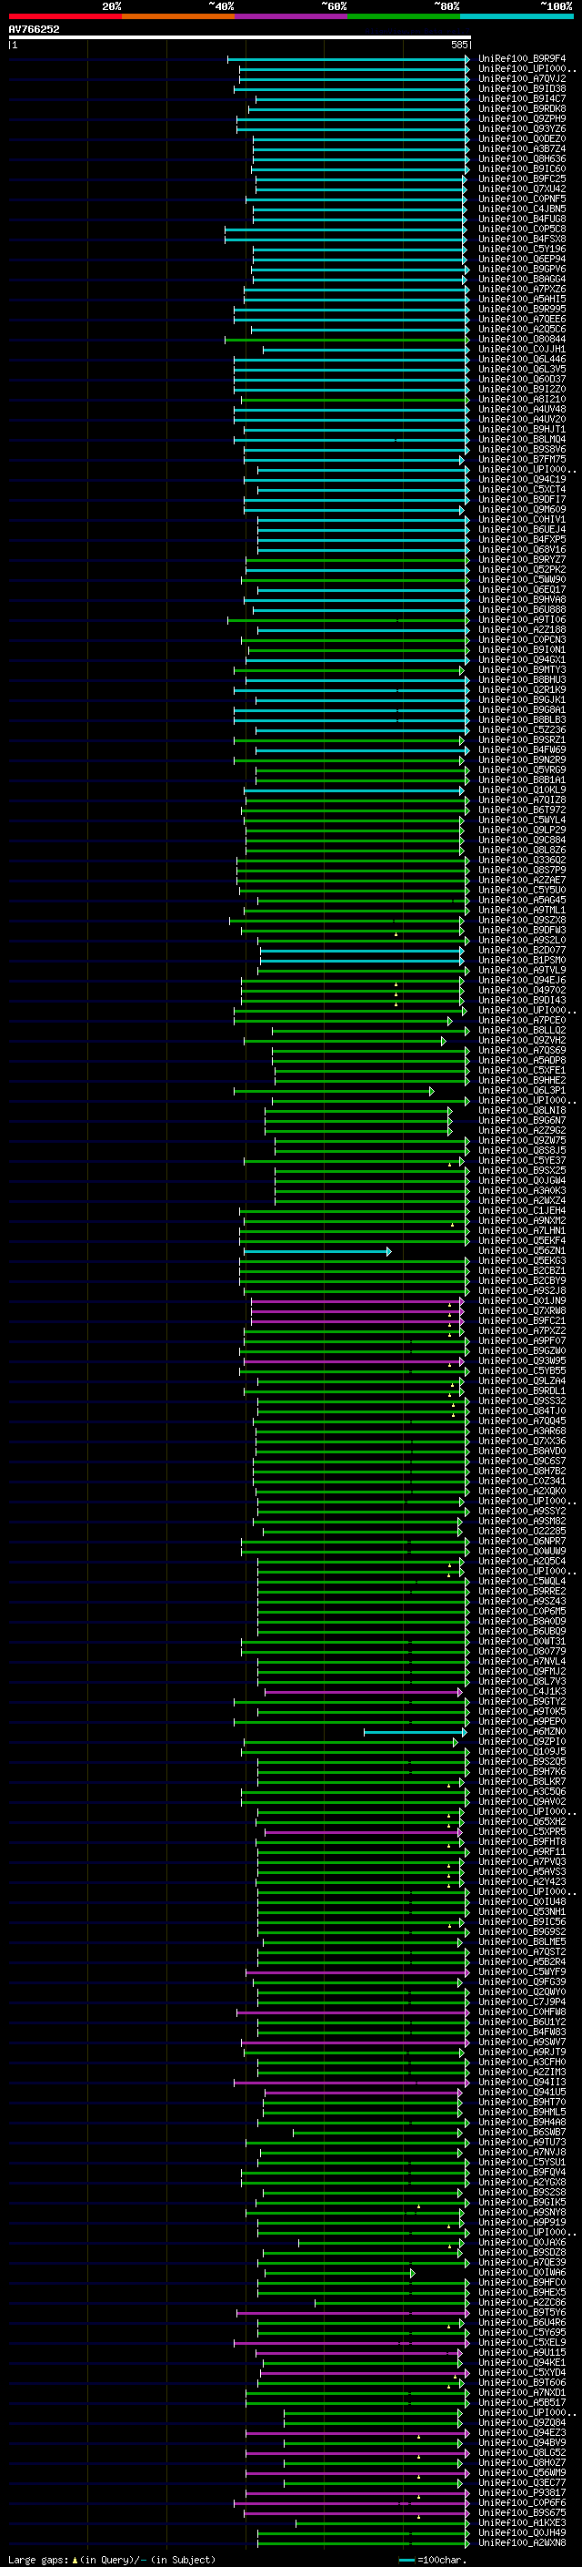This screenshot has width=582, height=2567.
Task: Open hit UniRef100_Q6NPR7
Action: [x=522, y=1541]
